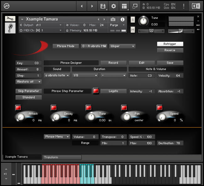Expand the Xsample Tamara instrument name dropdown

coord(22,19)
